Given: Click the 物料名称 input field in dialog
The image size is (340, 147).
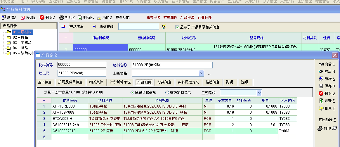Looking at the screenshot, I should (171, 65).
